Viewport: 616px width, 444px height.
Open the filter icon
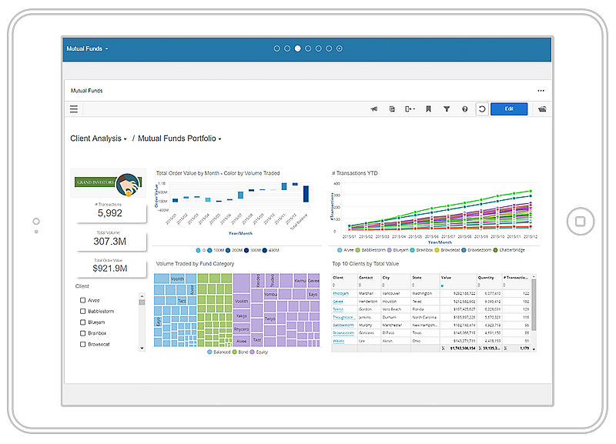(x=447, y=108)
